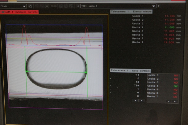188x125 pixels.
Task: Click right arrow in Uscita results box
Action: [175, 102]
